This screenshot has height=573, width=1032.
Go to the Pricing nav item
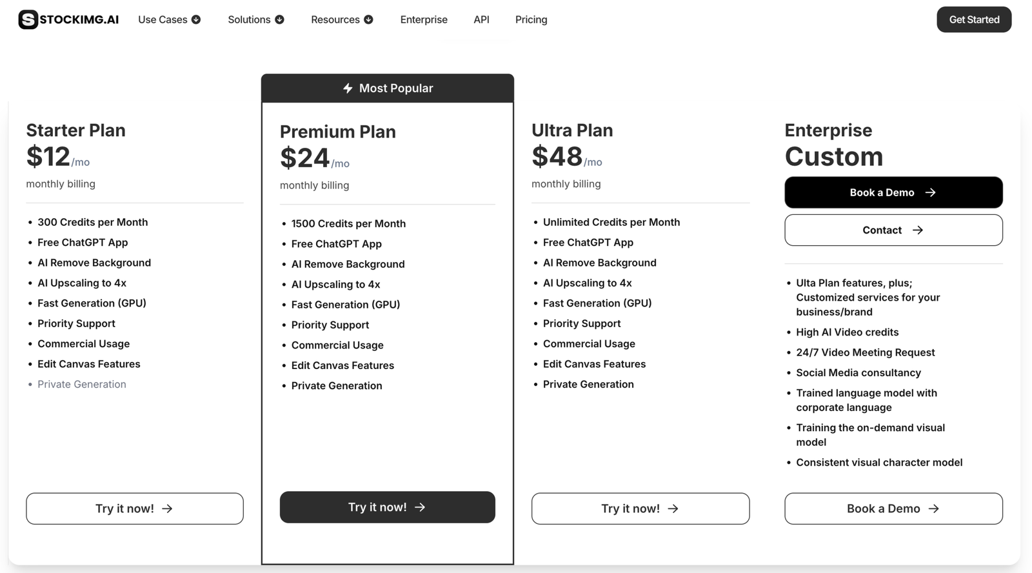coord(531,19)
